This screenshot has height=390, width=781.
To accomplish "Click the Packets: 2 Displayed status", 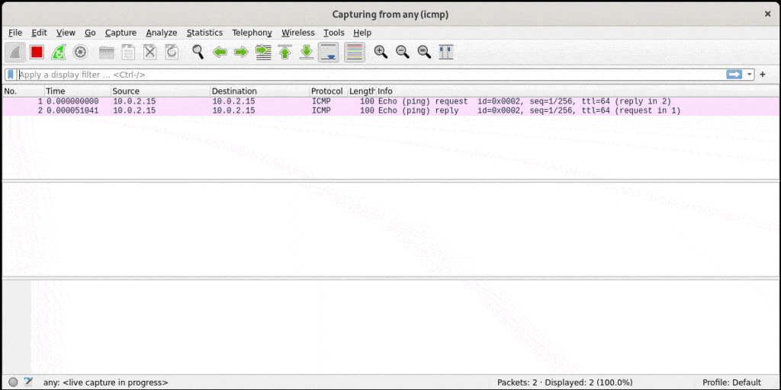I will (565, 382).
